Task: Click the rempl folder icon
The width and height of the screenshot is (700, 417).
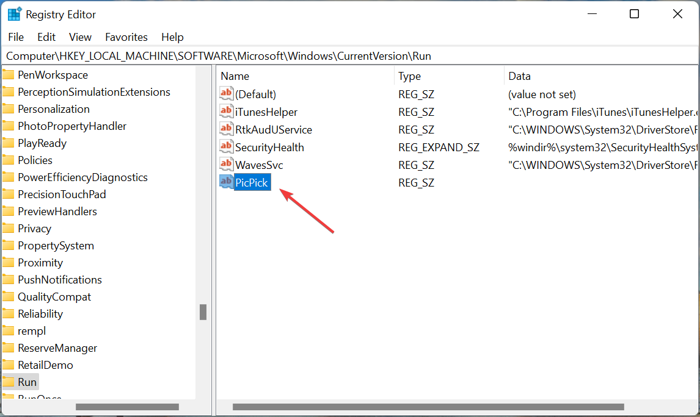Action: (x=8, y=331)
